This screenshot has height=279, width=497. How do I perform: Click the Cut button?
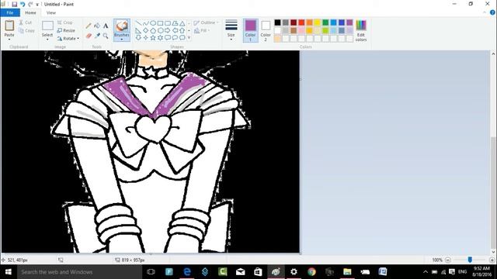[x=26, y=22]
